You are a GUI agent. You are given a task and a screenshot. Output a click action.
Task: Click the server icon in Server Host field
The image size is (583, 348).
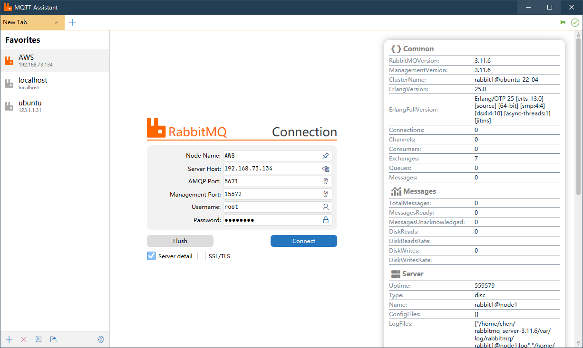pyautogui.click(x=326, y=169)
